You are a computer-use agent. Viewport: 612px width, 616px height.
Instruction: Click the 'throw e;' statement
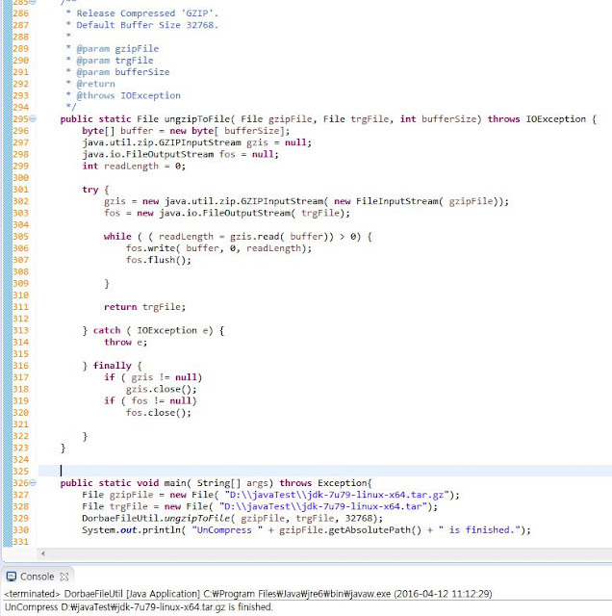(125, 343)
